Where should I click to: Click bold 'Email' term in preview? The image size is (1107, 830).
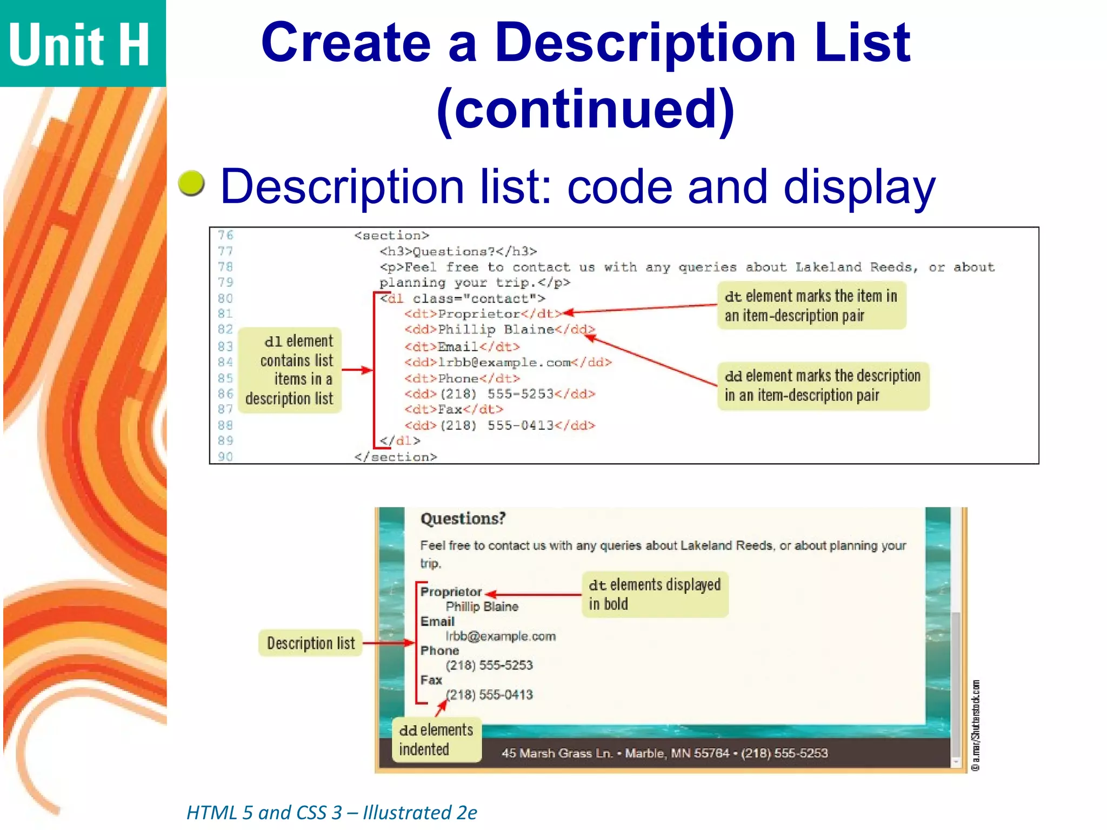pyautogui.click(x=437, y=621)
